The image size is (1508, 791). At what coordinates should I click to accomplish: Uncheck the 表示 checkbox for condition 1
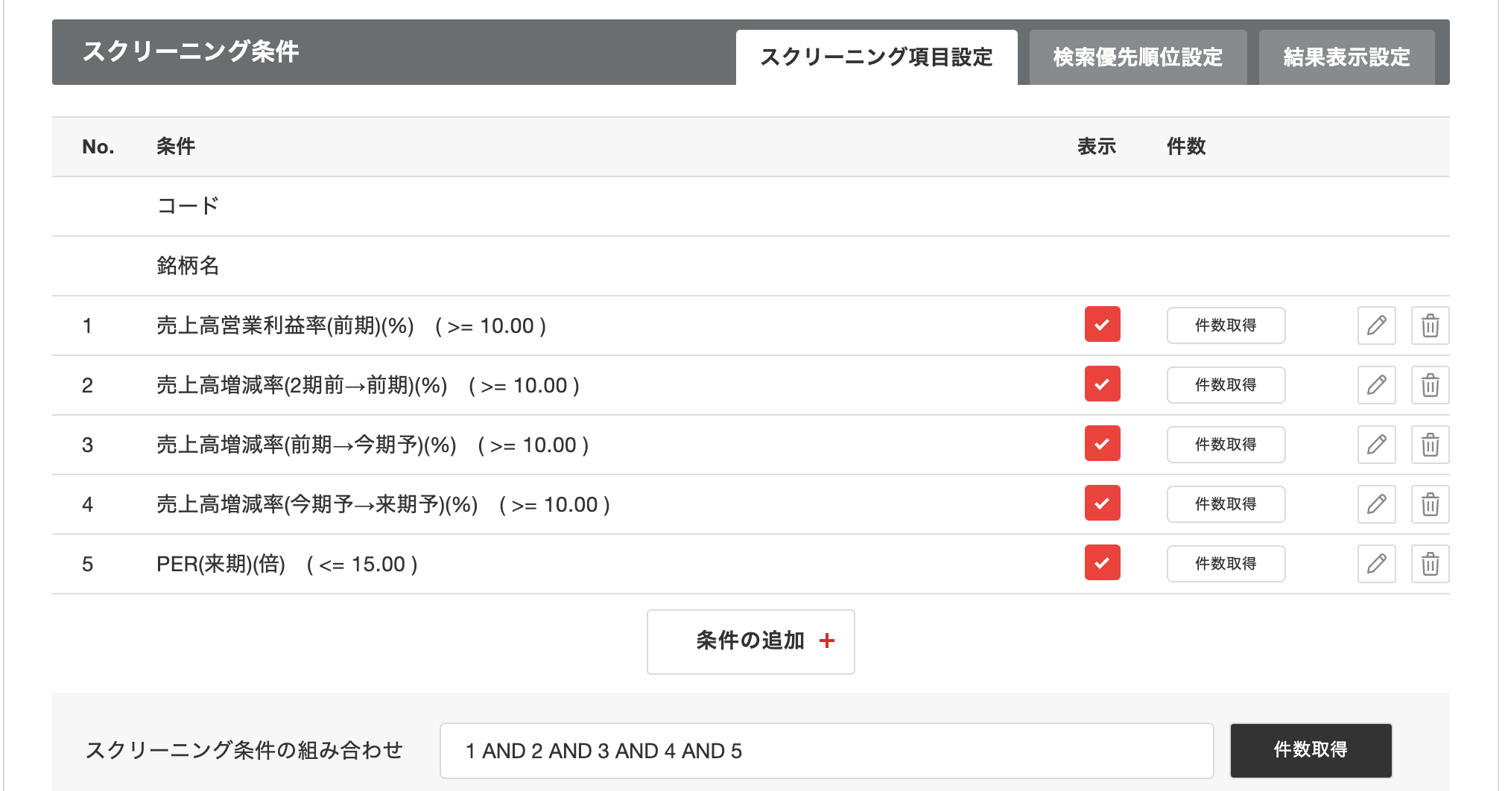[x=1102, y=324]
